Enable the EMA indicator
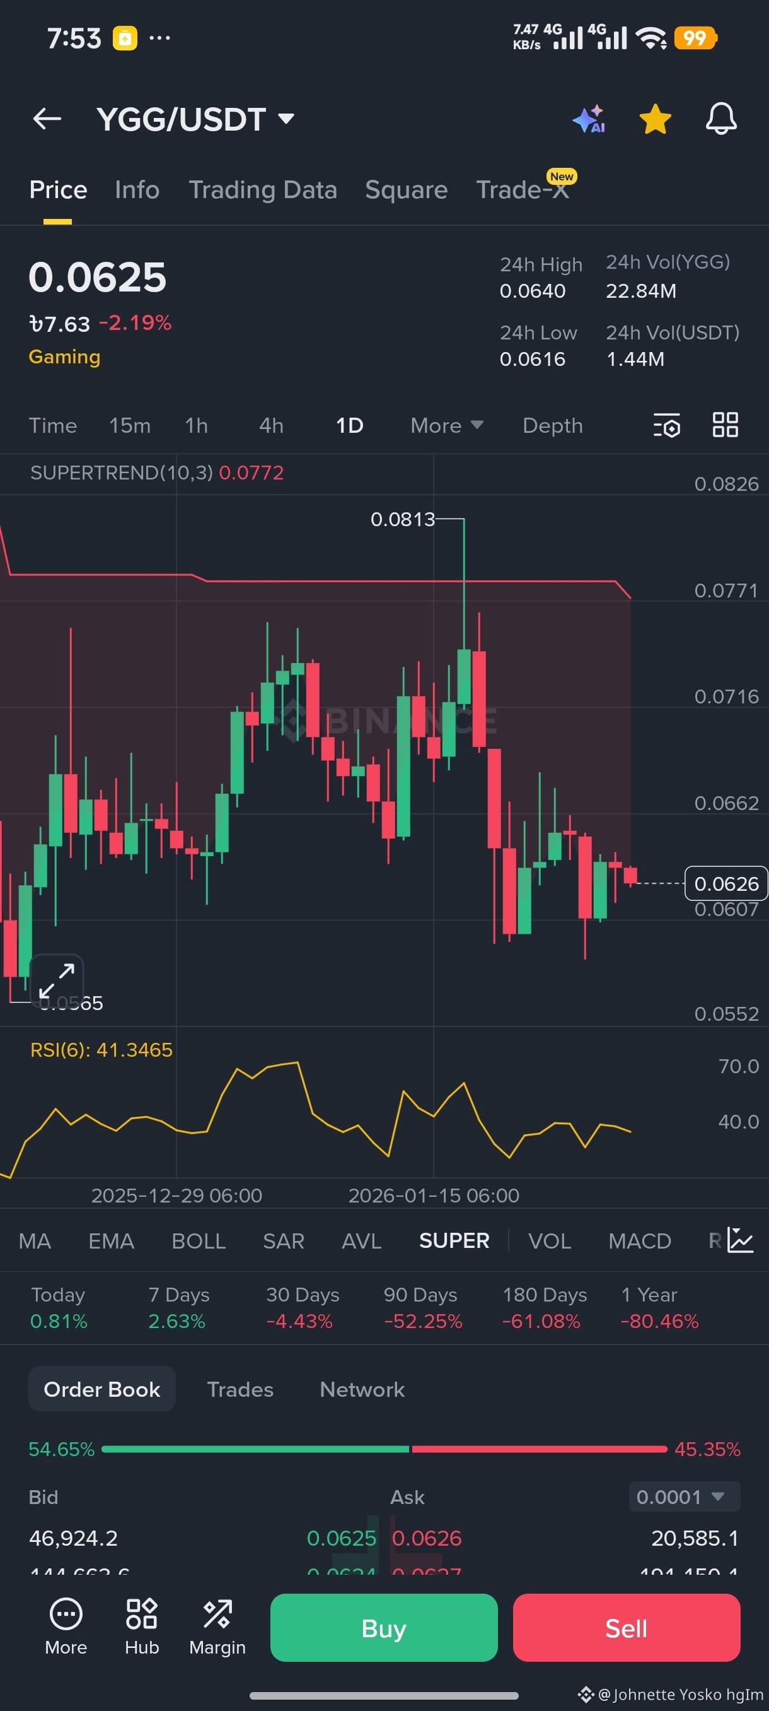The width and height of the screenshot is (769, 1711). (112, 1241)
